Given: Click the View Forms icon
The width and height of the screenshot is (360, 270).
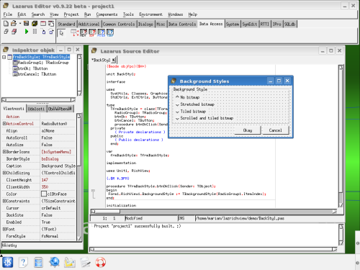Looking at the screenshot, I should click(x=14, y=32).
